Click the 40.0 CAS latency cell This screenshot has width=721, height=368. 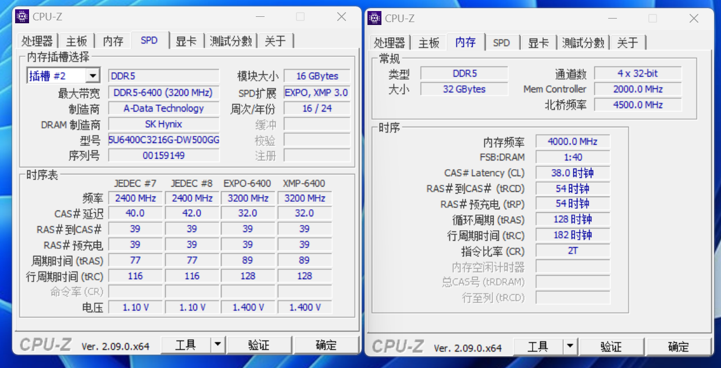click(x=135, y=213)
